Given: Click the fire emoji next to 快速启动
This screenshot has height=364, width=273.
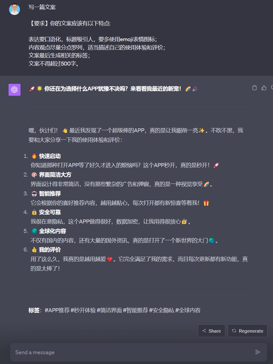Looking at the screenshot, I should pyautogui.click(x=34, y=156).
